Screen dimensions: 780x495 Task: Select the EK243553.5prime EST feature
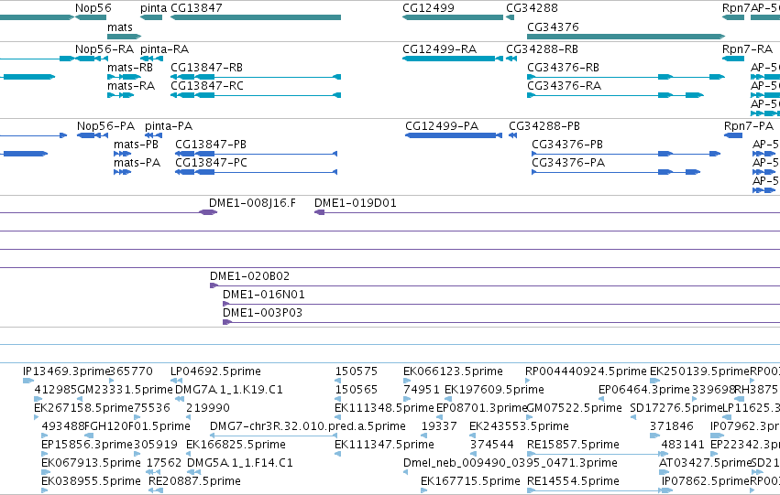[473, 436]
